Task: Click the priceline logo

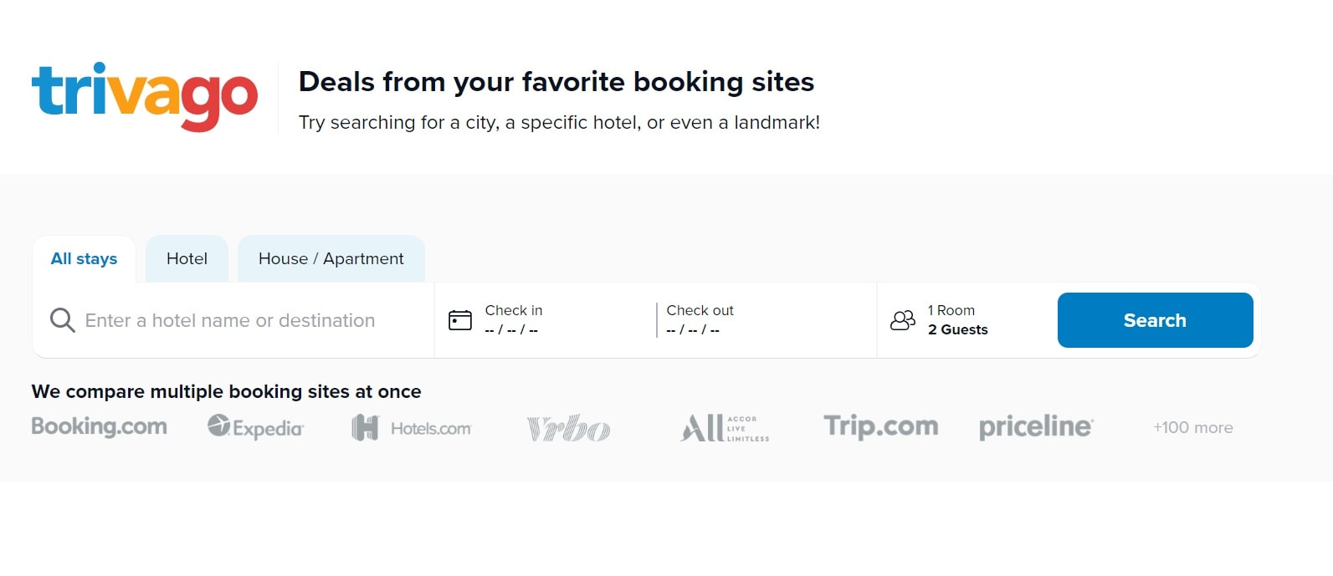Action: pos(1034,426)
